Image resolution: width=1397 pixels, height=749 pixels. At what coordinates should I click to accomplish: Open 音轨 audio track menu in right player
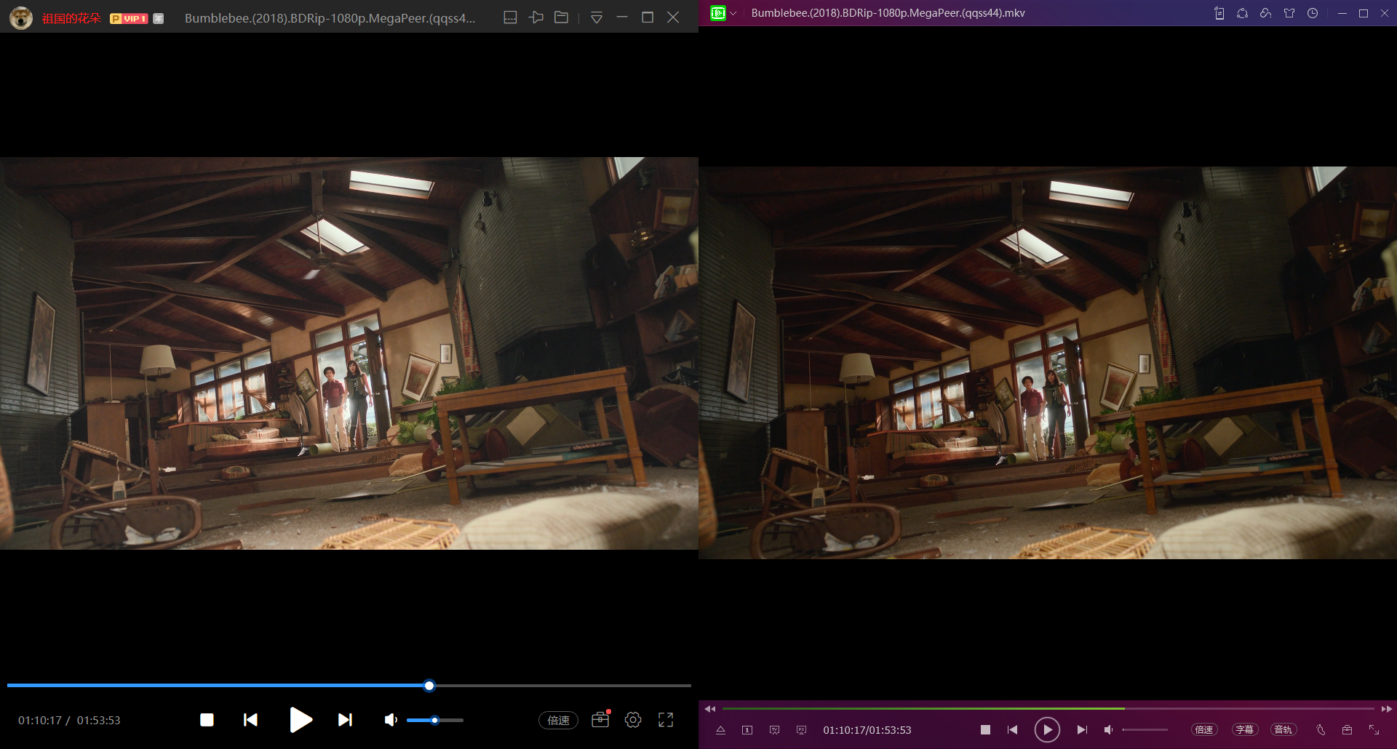(x=1283, y=729)
